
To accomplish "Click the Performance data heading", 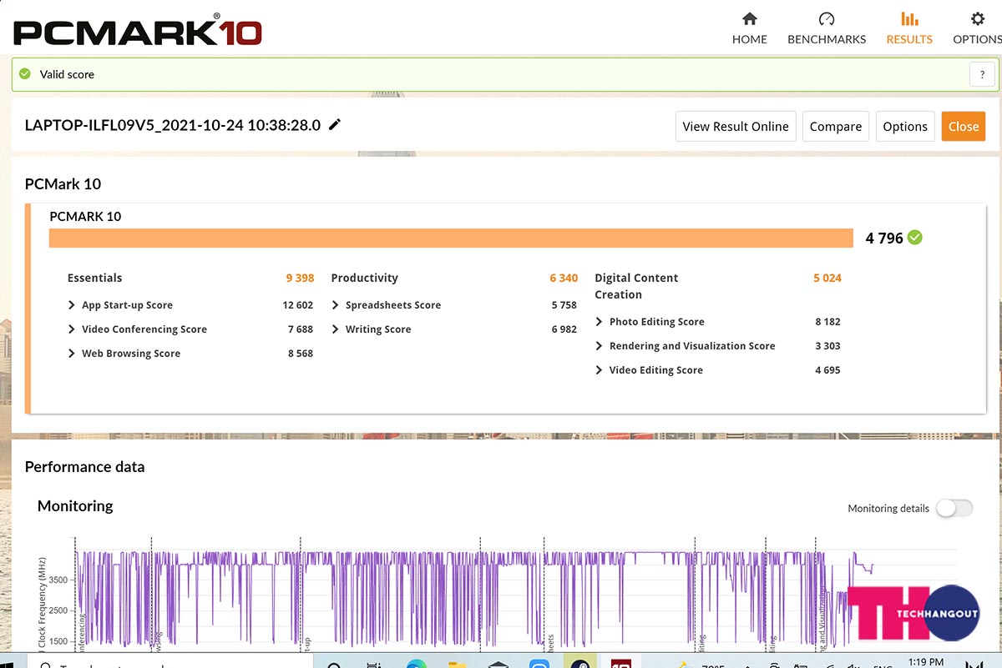I will (x=84, y=467).
